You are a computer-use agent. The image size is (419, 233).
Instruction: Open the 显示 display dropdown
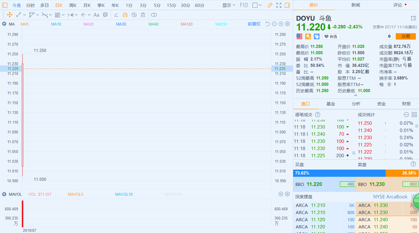[x=229, y=5]
